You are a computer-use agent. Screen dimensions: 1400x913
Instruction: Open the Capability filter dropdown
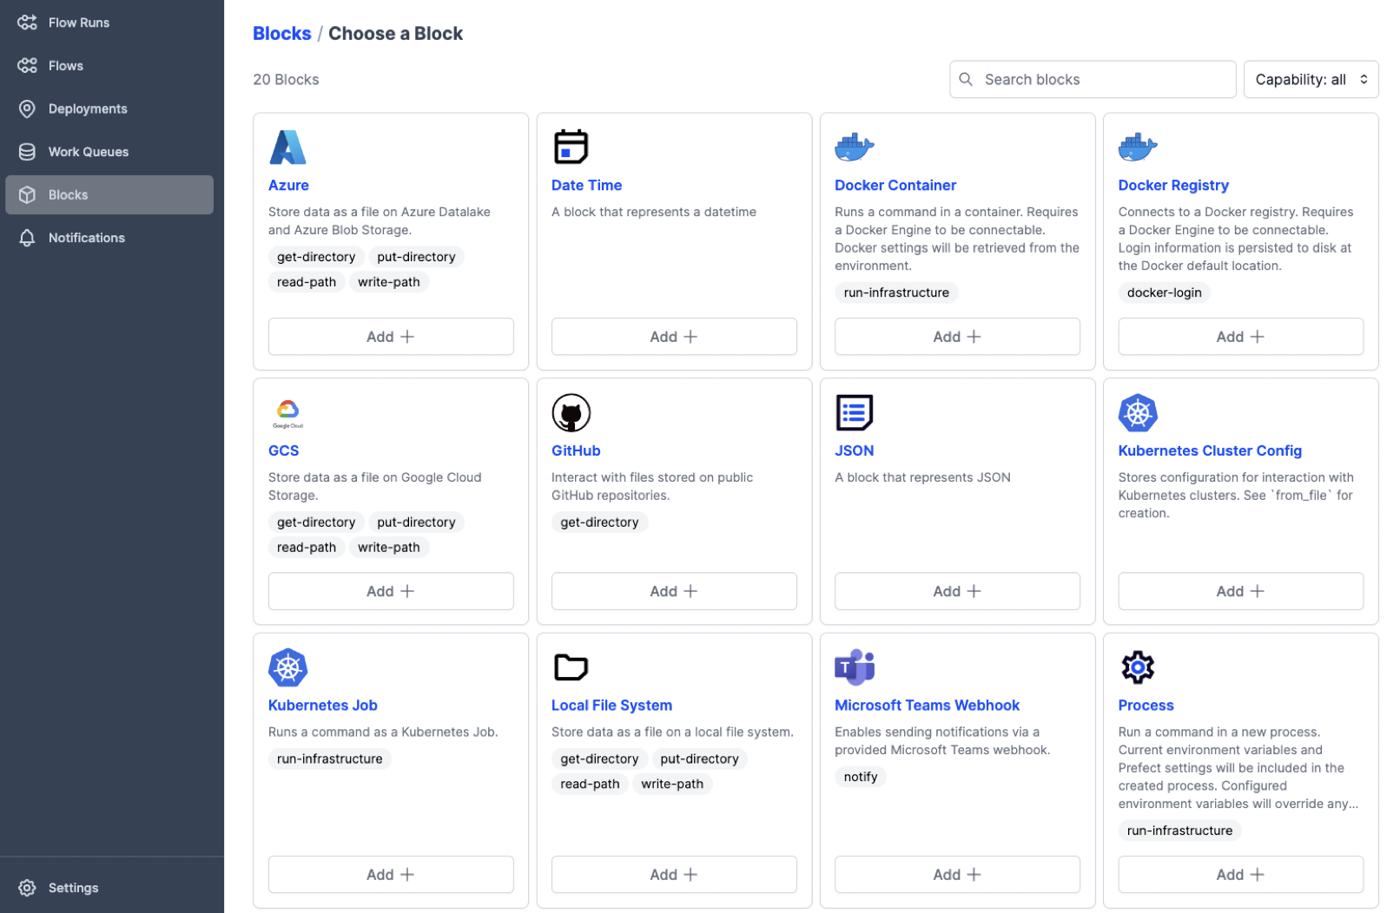coord(1311,79)
